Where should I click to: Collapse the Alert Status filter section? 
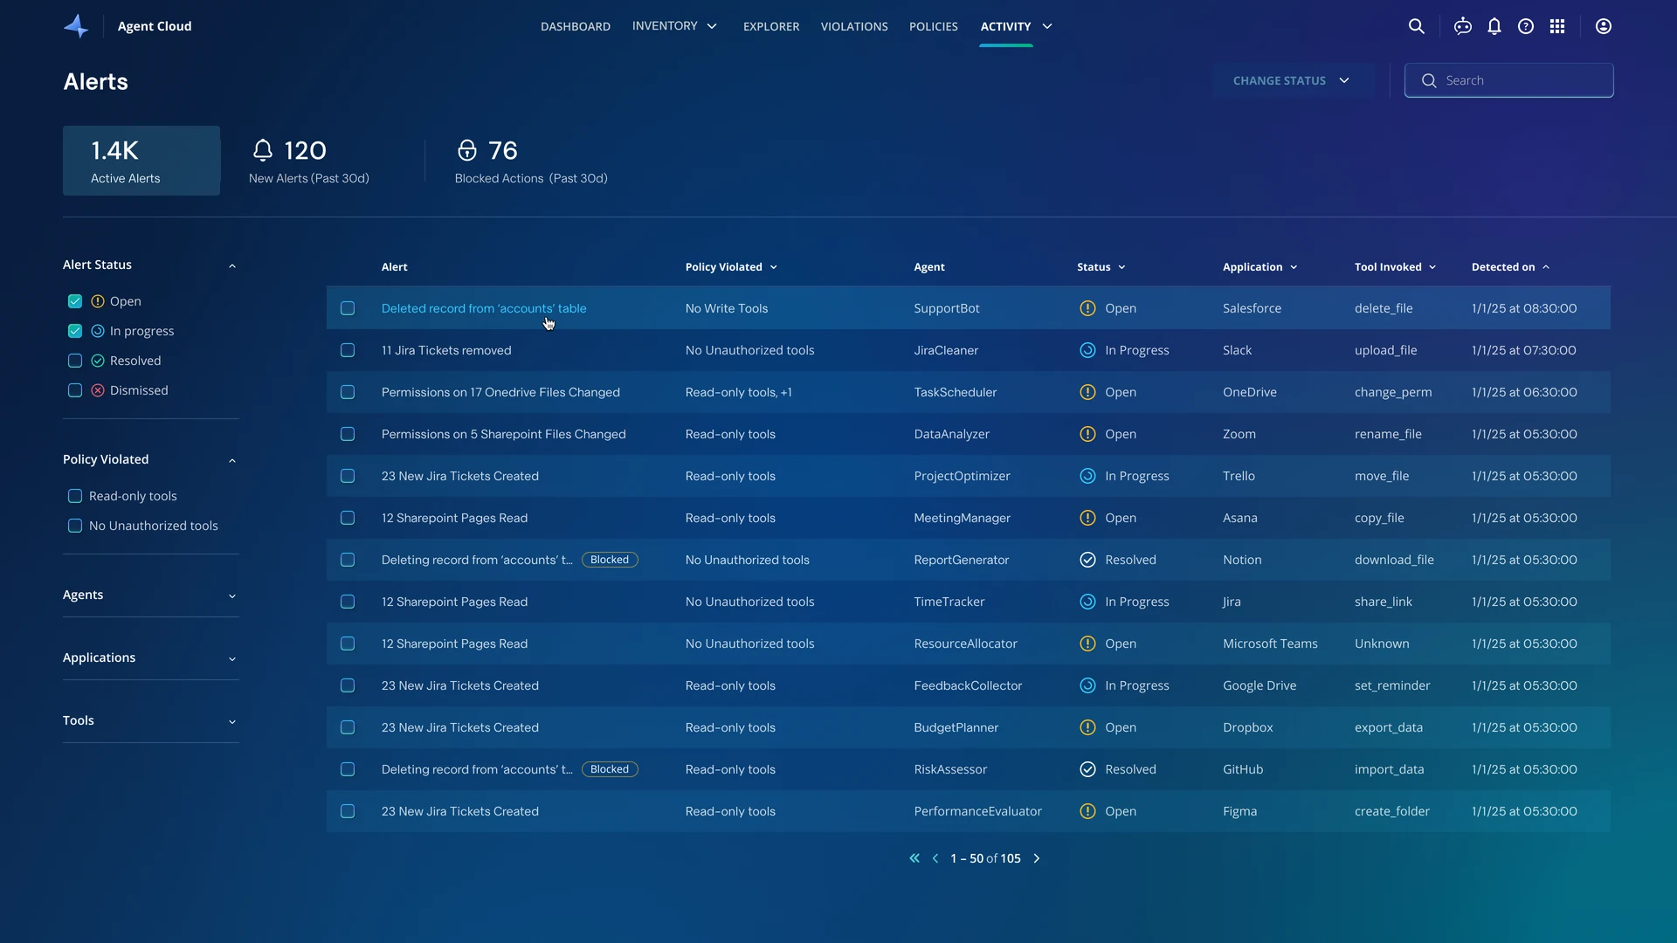coord(232,265)
